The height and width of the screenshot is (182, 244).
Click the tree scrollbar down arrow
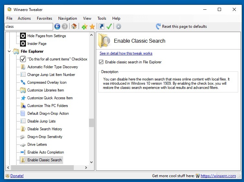point(91,162)
